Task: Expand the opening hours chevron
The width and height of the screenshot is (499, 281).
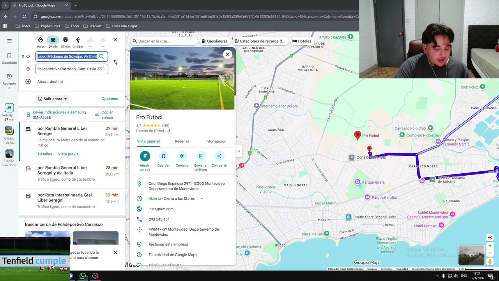Action: [202, 199]
